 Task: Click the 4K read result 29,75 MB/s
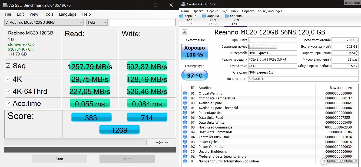tap(90, 79)
